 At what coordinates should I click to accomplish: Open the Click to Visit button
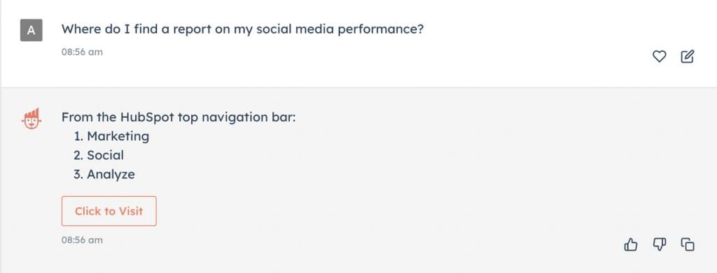click(109, 211)
